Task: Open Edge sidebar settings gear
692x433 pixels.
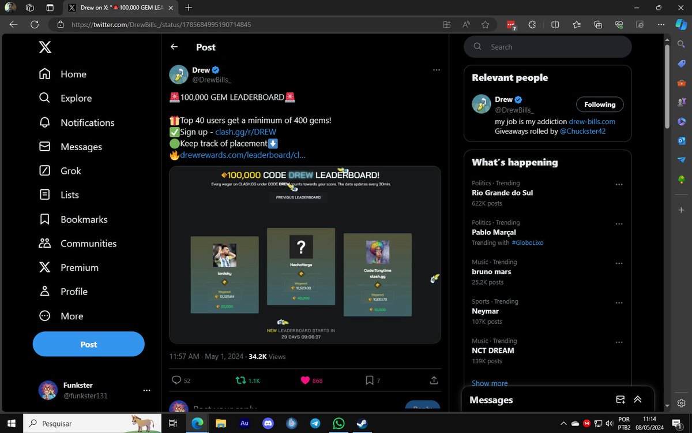Action: [x=681, y=402]
